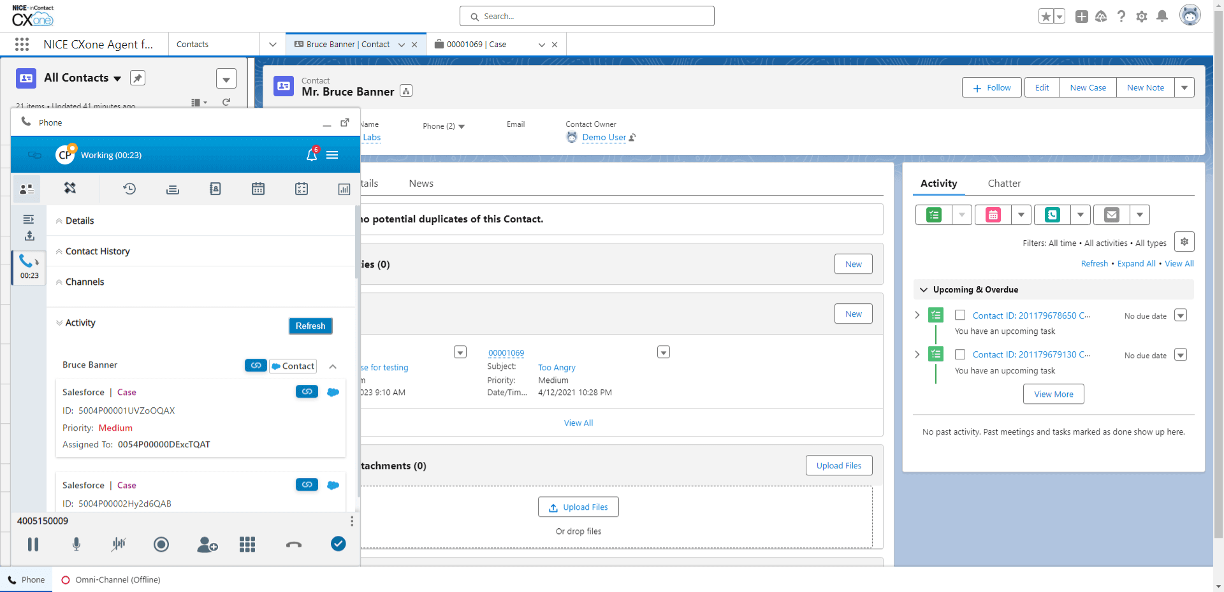Open the Favorites star icon
1224x592 pixels.
[x=1045, y=17]
